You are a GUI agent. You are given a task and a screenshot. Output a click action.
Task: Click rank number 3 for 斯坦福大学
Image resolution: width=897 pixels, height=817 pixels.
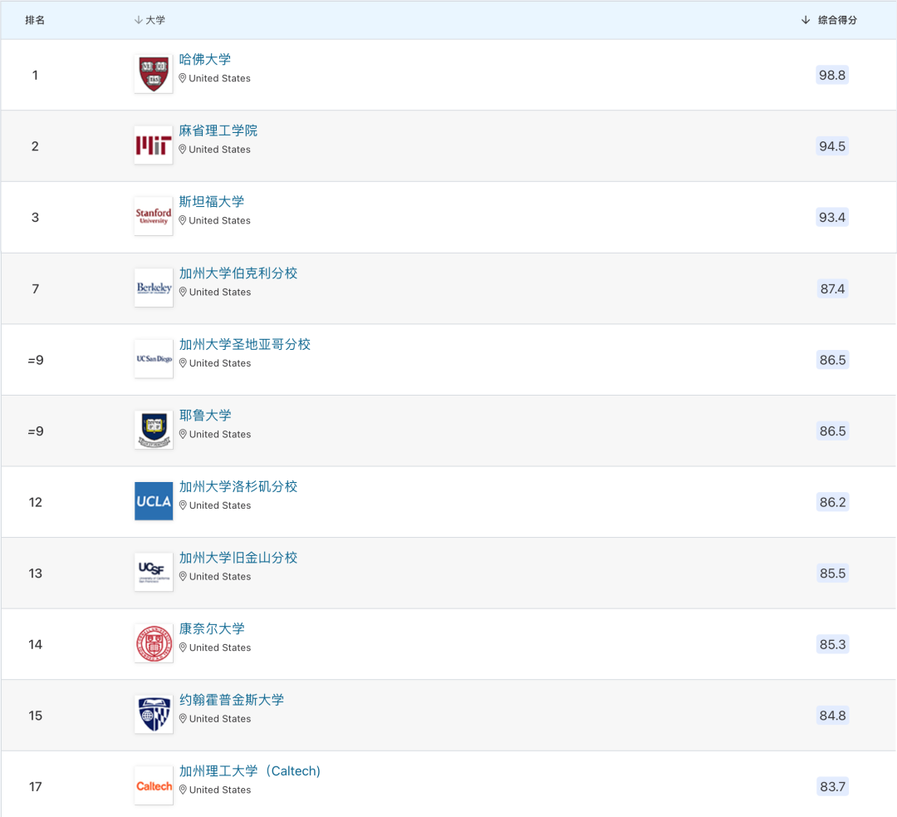35,217
